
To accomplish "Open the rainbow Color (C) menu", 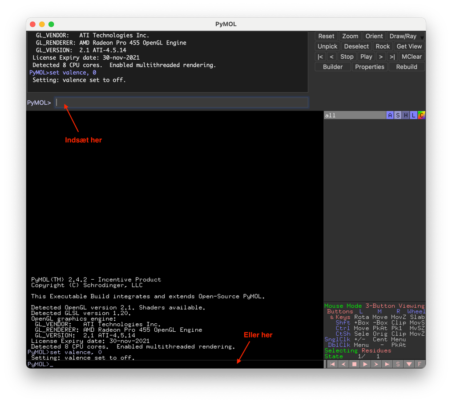I will pos(421,115).
